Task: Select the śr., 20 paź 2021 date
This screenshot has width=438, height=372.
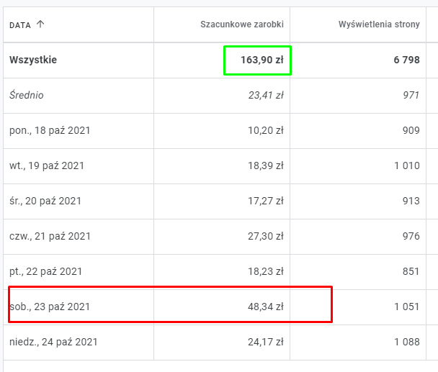Action: click(x=47, y=201)
